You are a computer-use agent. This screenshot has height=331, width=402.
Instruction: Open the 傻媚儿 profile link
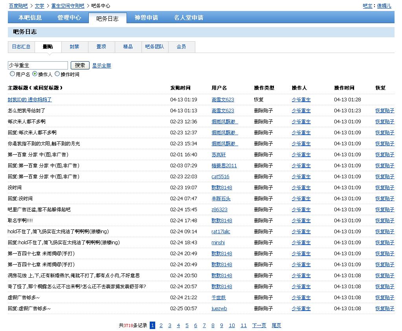coord(384,5)
